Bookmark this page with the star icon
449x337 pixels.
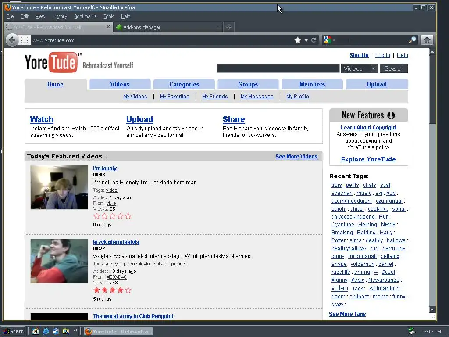(298, 40)
